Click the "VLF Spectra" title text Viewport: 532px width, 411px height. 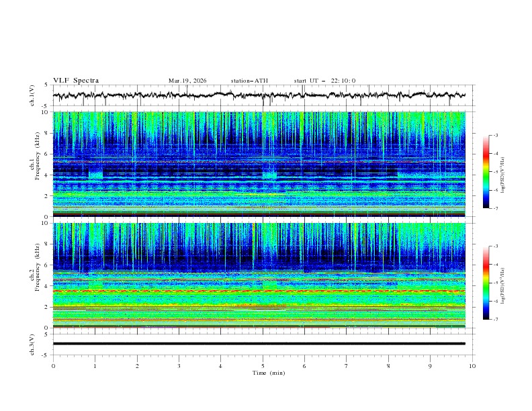[x=76, y=81]
